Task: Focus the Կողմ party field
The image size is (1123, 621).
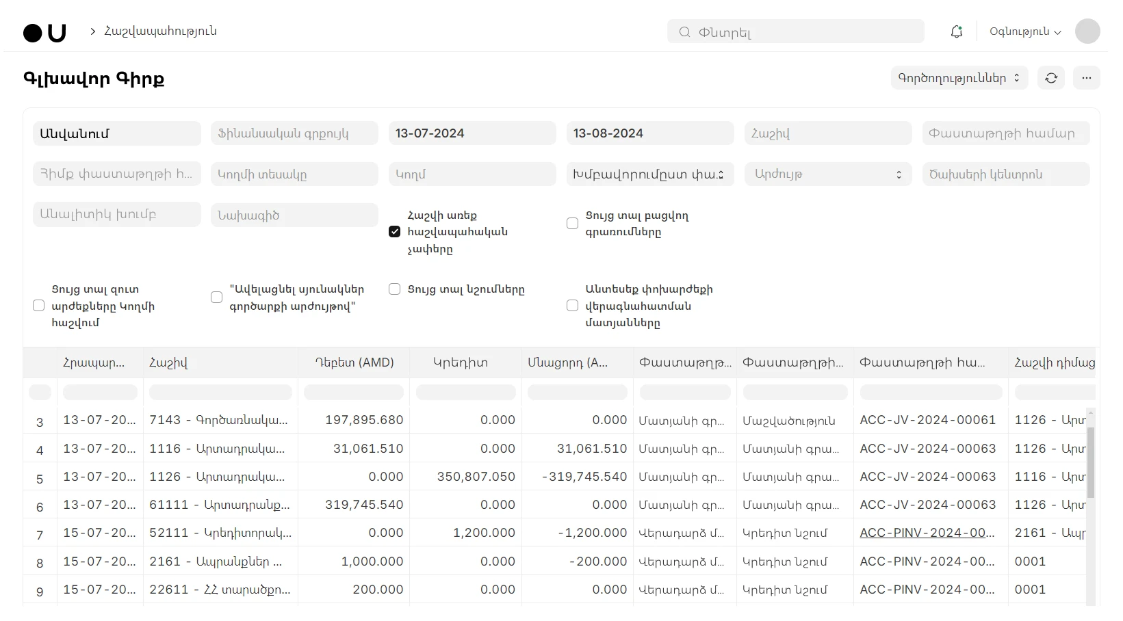Action: (472, 174)
